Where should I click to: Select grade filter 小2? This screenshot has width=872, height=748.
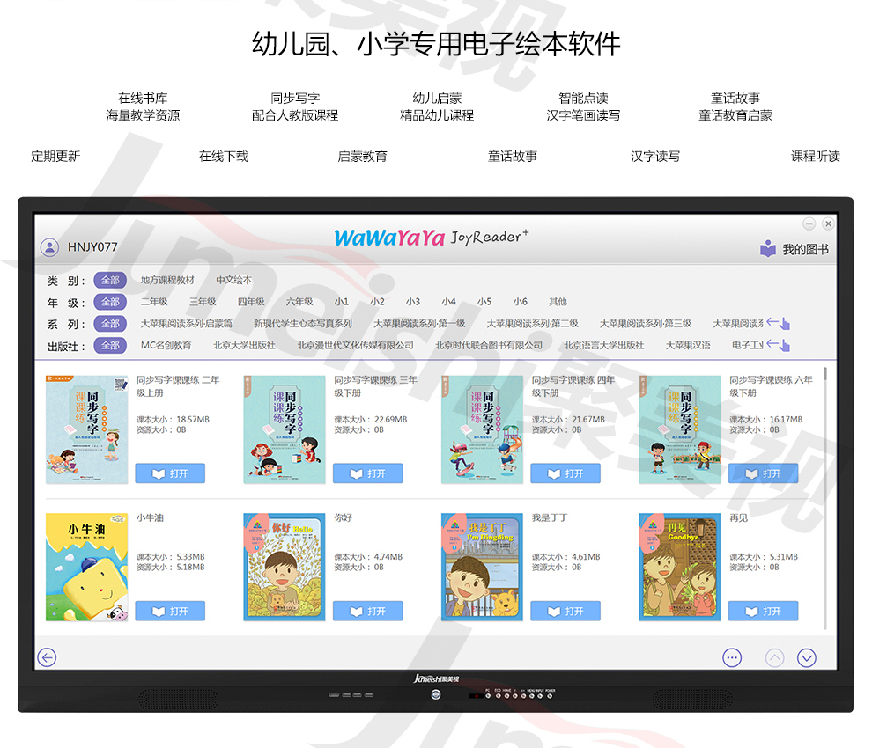(377, 302)
